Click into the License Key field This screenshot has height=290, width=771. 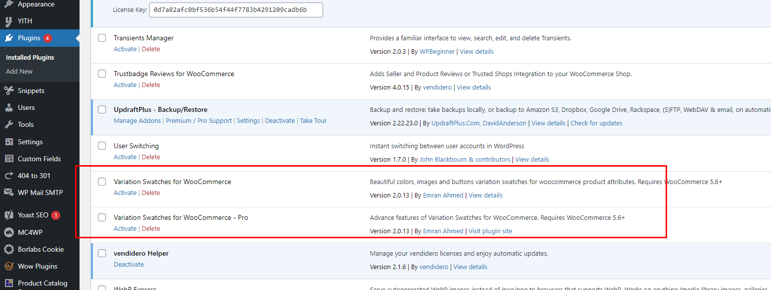236,10
